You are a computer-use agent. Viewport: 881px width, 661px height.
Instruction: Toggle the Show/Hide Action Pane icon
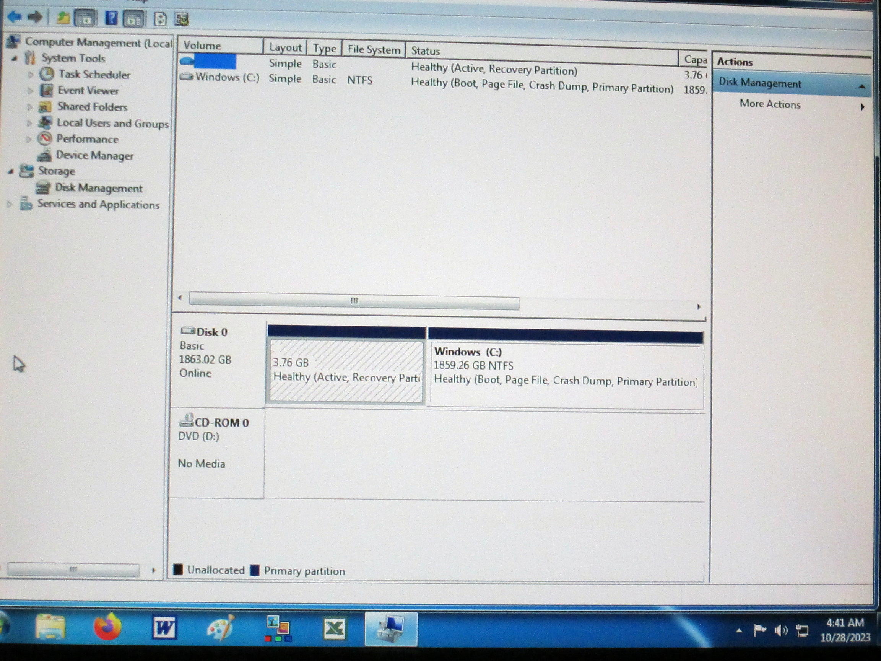tap(133, 19)
